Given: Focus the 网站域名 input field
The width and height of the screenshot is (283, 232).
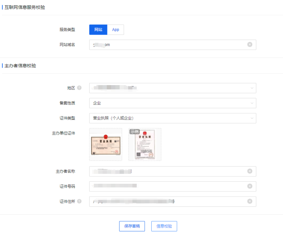Looking at the screenshot, I should point(167,45).
